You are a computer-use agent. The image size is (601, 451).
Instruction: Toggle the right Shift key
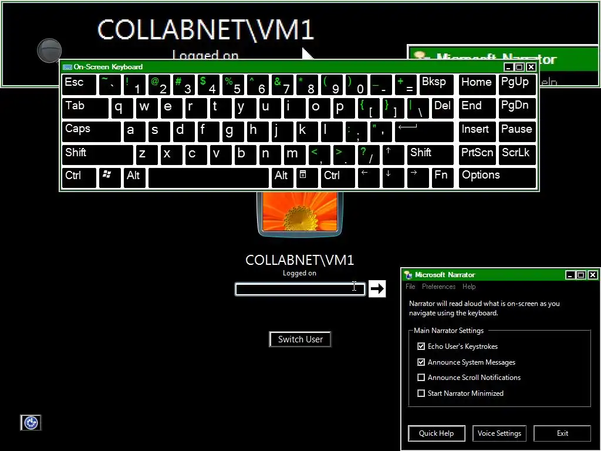pyautogui.click(x=430, y=154)
